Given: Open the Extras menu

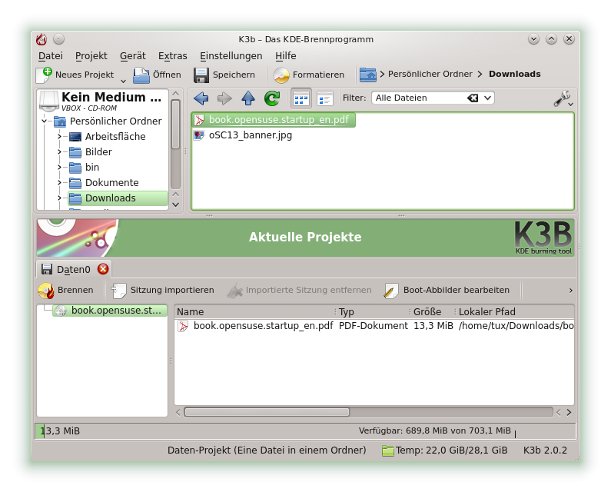Looking at the screenshot, I should 172,56.
